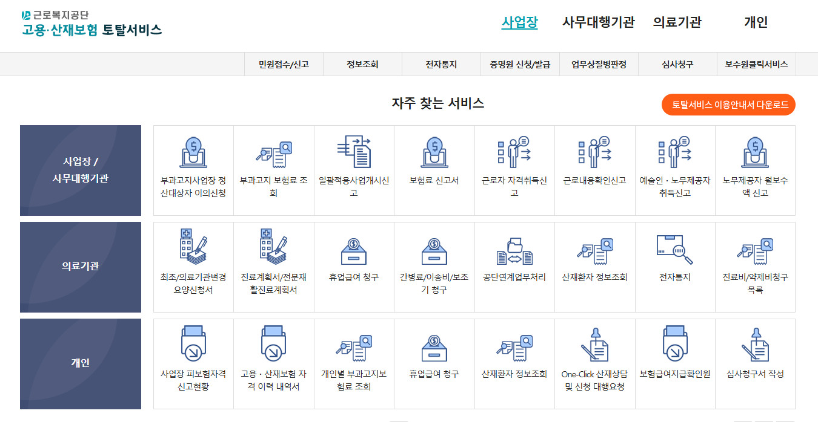This screenshot has height=422, width=818.
Task: Open the 증명원 신청/발급 menu
Action: pyautogui.click(x=520, y=64)
